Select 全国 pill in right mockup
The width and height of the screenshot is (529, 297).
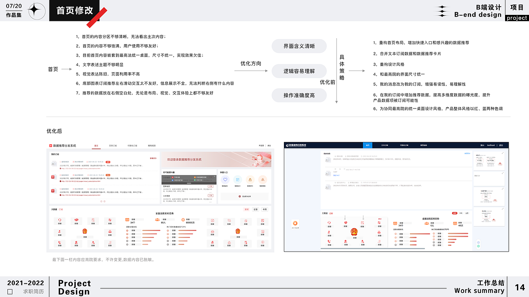(467, 213)
